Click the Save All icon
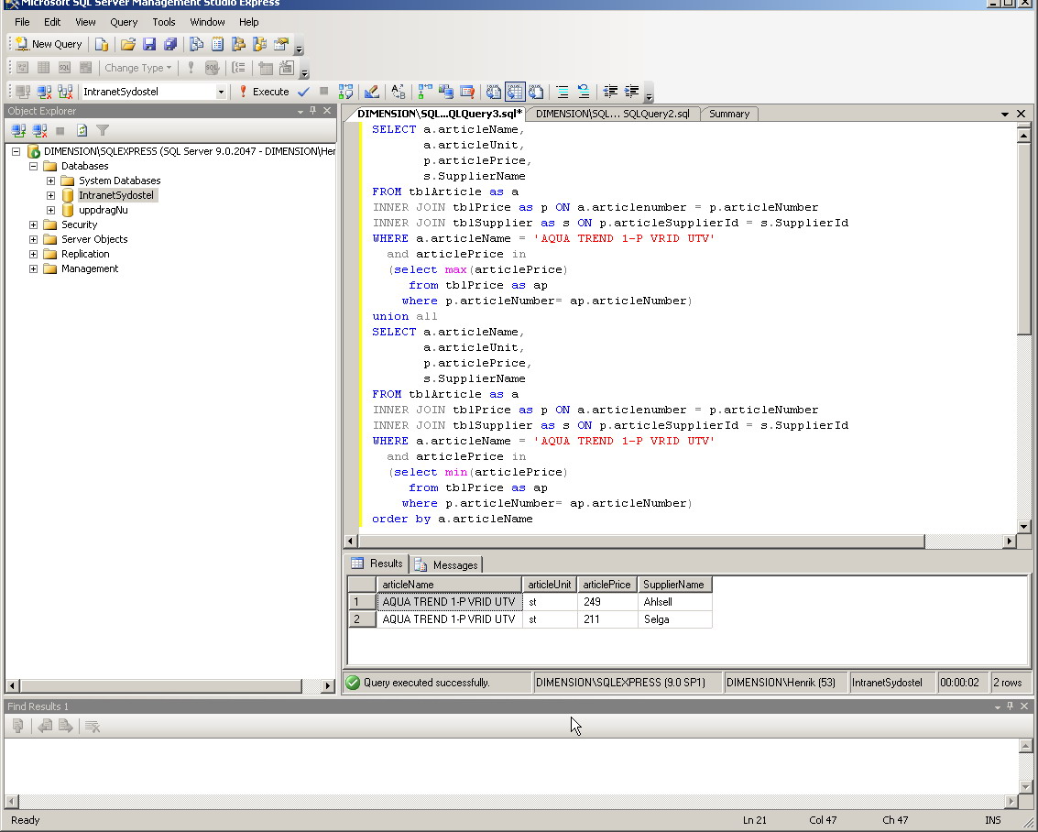This screenshot has height=832, width=1038. pyautogui.click(x=170, y=44)
